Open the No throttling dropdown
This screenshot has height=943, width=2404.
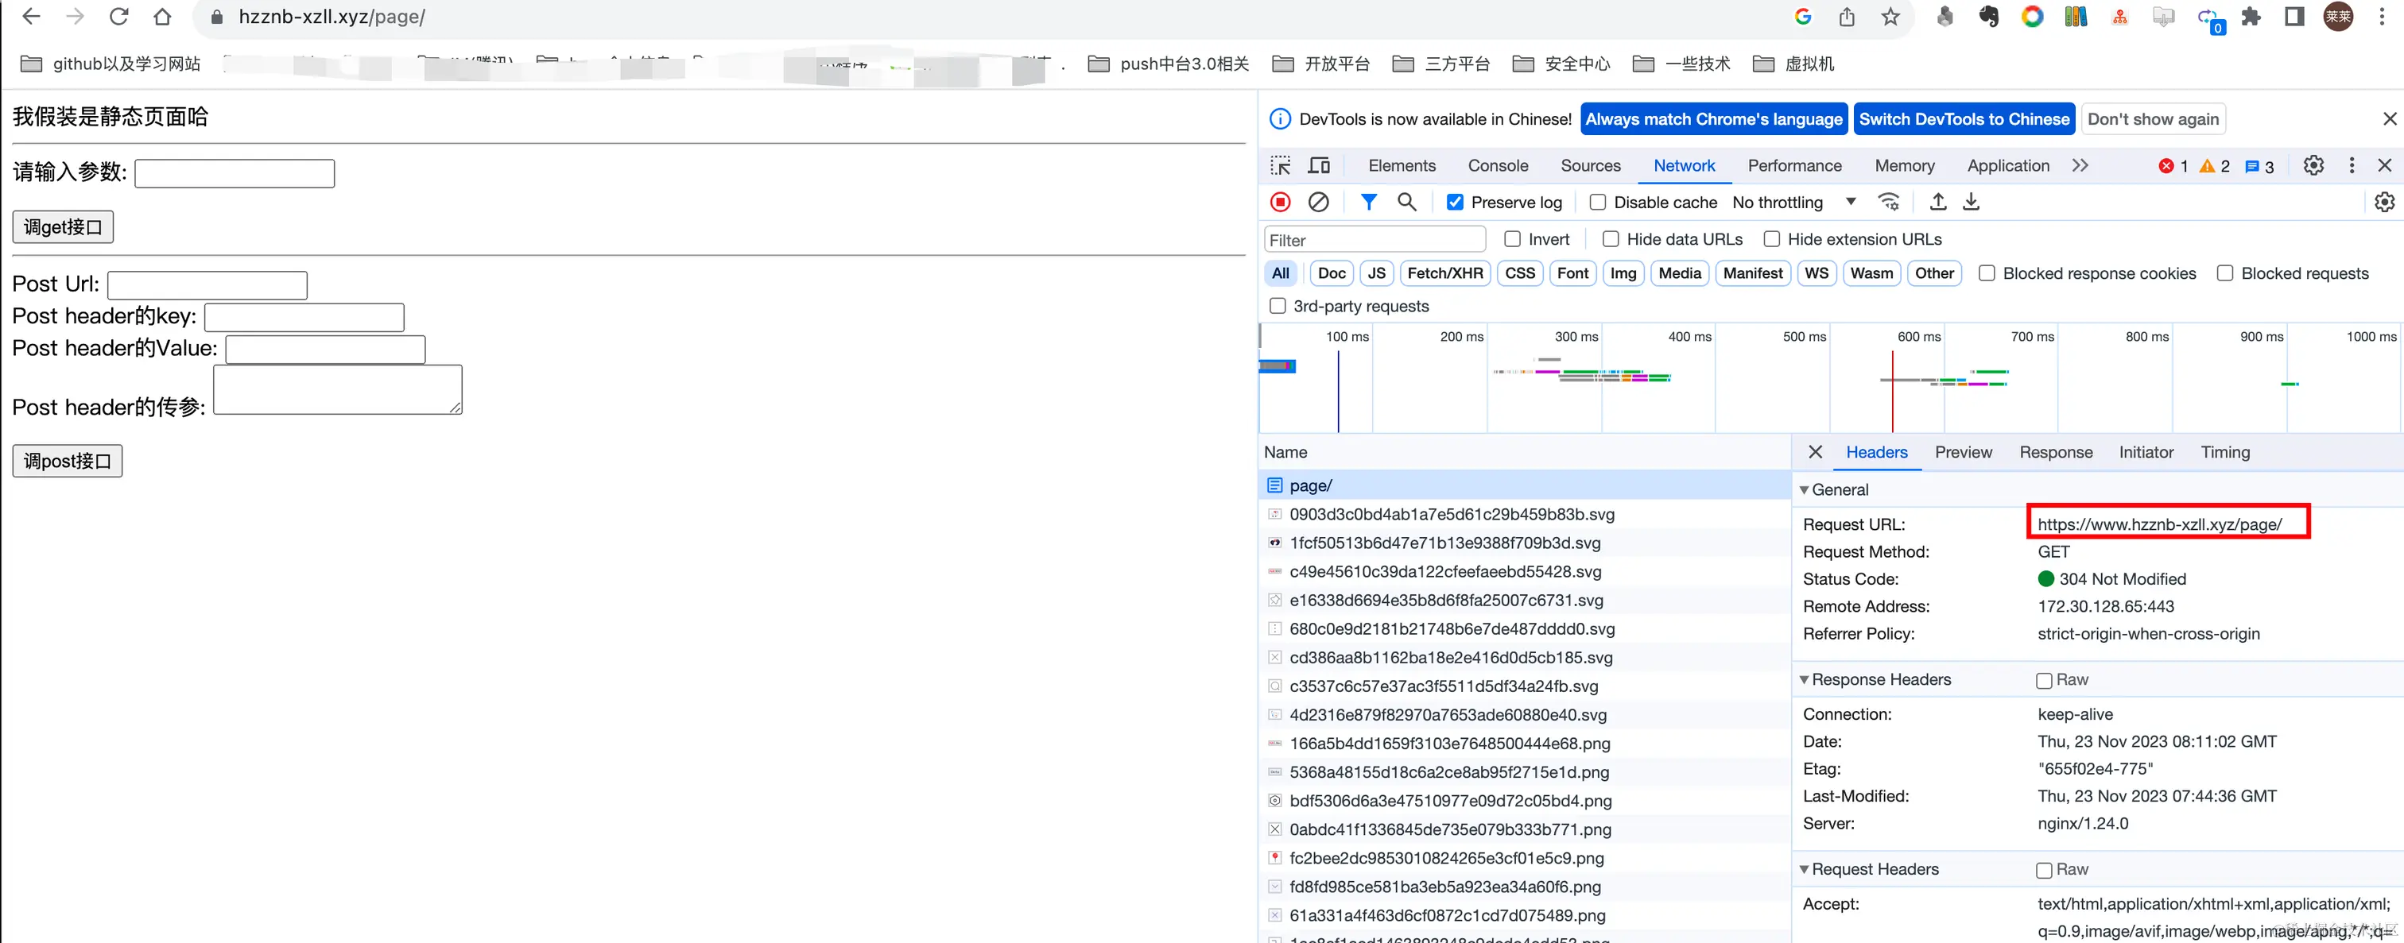click(1793, 203)
